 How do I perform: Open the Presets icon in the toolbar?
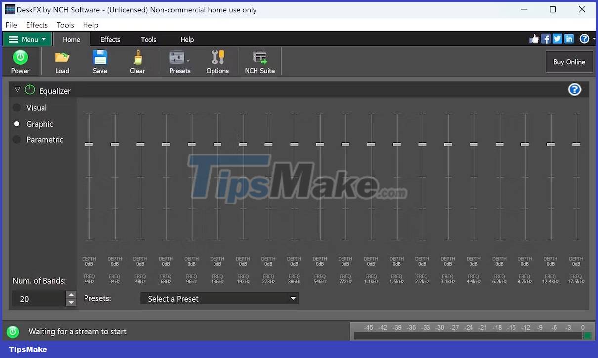178,60
